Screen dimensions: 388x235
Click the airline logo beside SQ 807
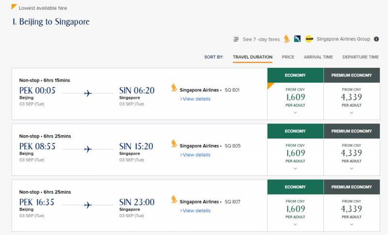click(x=174, y=200)
